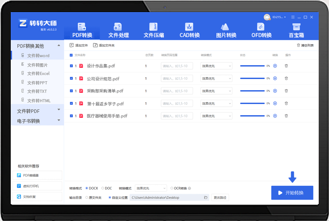
Task: Click folder icon in the output path field
Action: click(206, 197)
